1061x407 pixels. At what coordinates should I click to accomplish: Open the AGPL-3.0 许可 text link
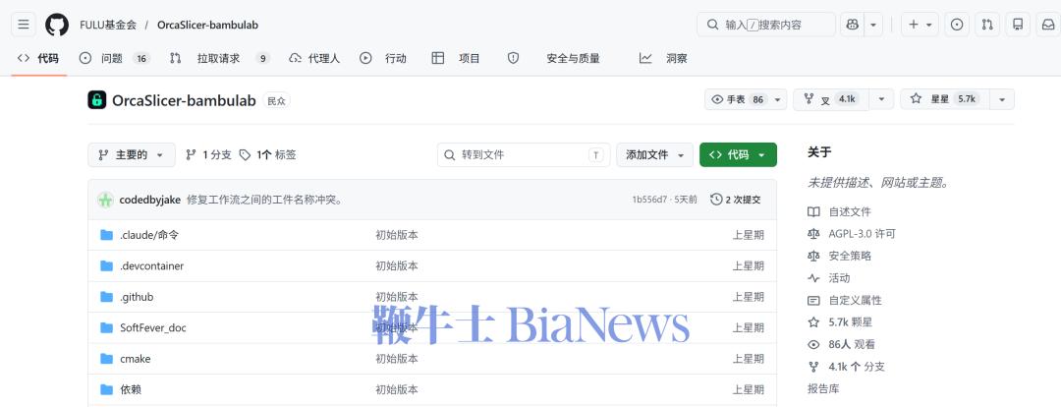[x=863, y=234]
